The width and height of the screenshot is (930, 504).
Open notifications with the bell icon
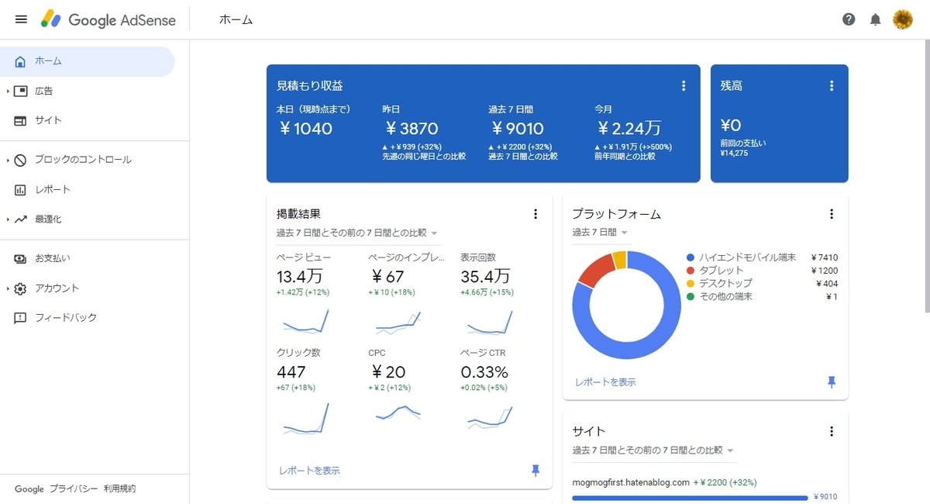click(876, 19)
